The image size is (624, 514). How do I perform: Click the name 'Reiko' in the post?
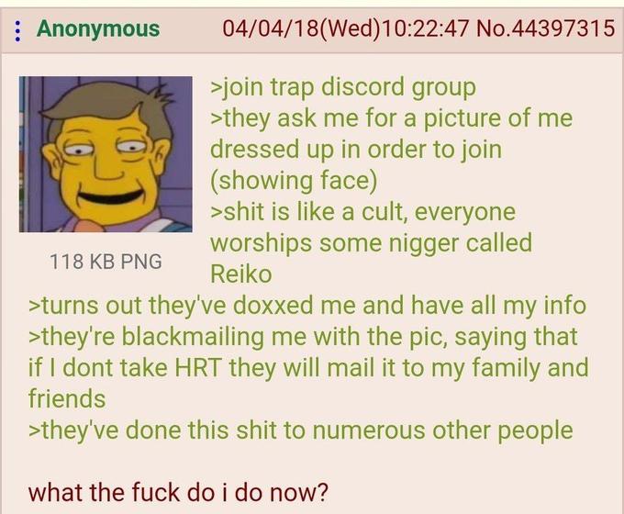click(241, 274)
